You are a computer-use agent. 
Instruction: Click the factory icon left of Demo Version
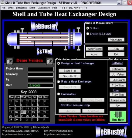[x=9, y=62]
